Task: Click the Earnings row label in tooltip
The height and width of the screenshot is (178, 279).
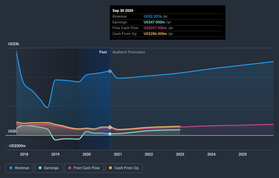Action: (x=120, y=22)
